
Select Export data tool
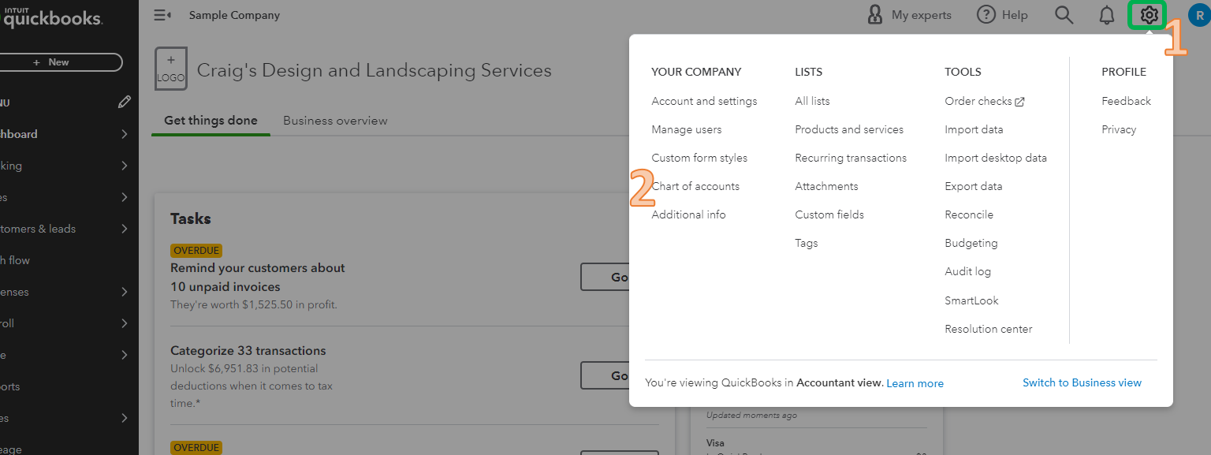pos(974,186)
